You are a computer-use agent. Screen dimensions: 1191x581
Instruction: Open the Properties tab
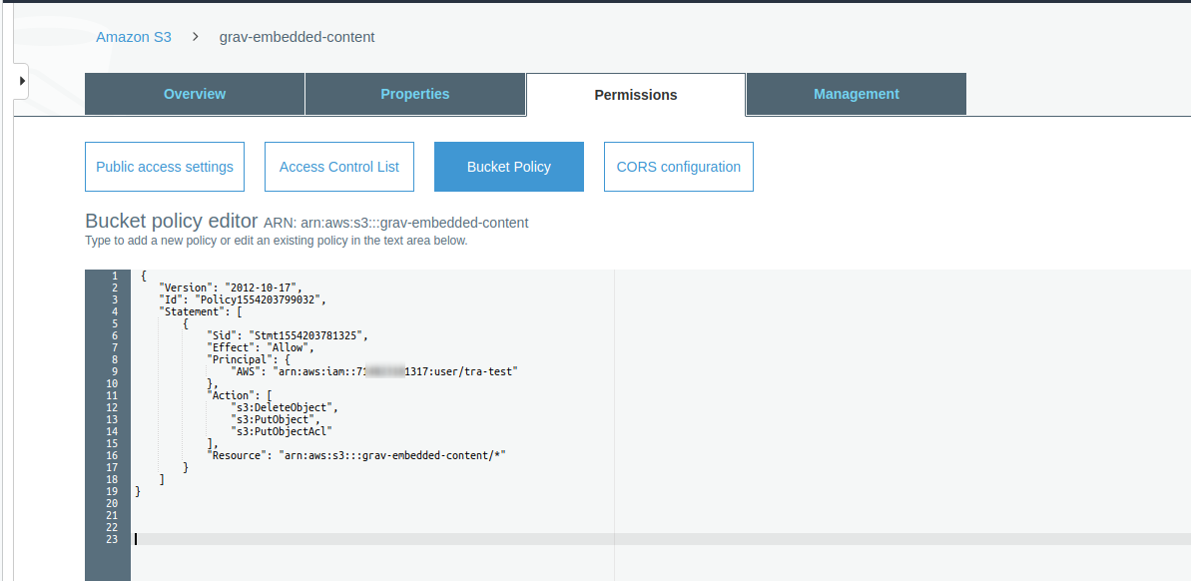tap(415, 94)
